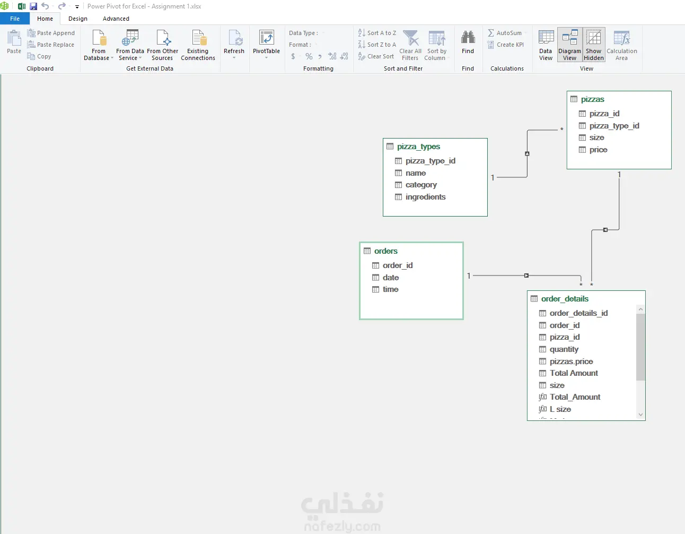Open the File tab
The height and width of the screenshot is (534, 685).
pyautogui.click(x=15, y=19)
